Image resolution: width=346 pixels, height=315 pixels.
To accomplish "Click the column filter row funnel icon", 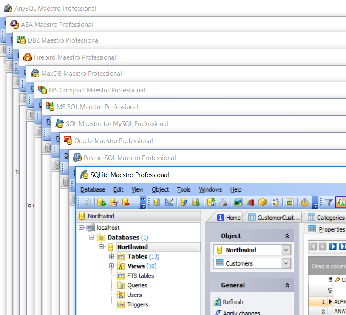I will coord(330,291).
